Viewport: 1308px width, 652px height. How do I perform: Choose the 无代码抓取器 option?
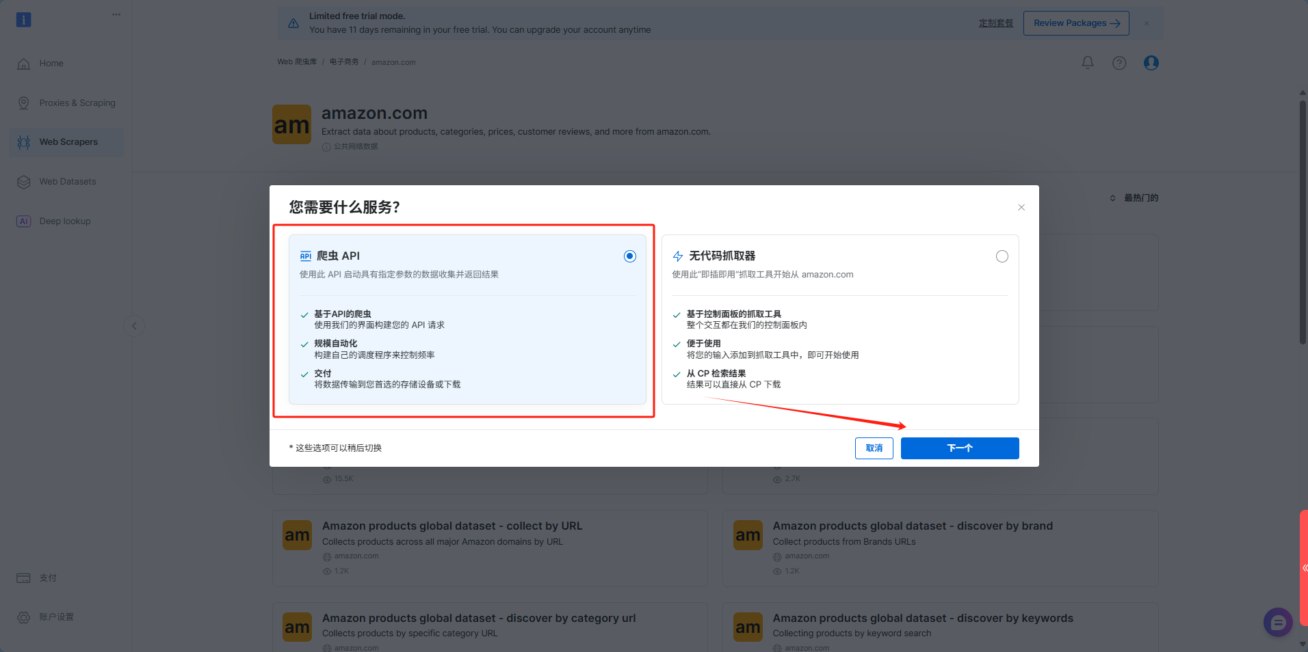(x=1002, y=256)
